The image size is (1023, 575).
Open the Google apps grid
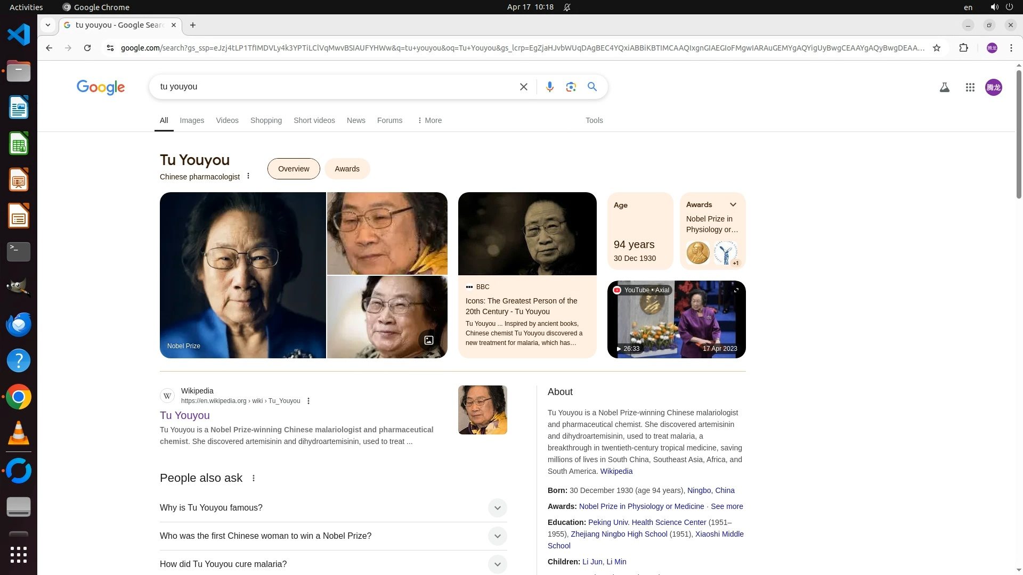tap(970, 87)
